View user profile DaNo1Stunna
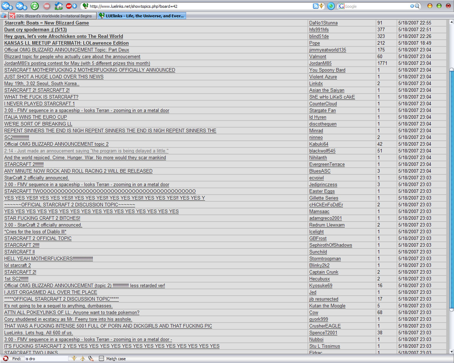 pyautogui.click(x=323, y=23)
